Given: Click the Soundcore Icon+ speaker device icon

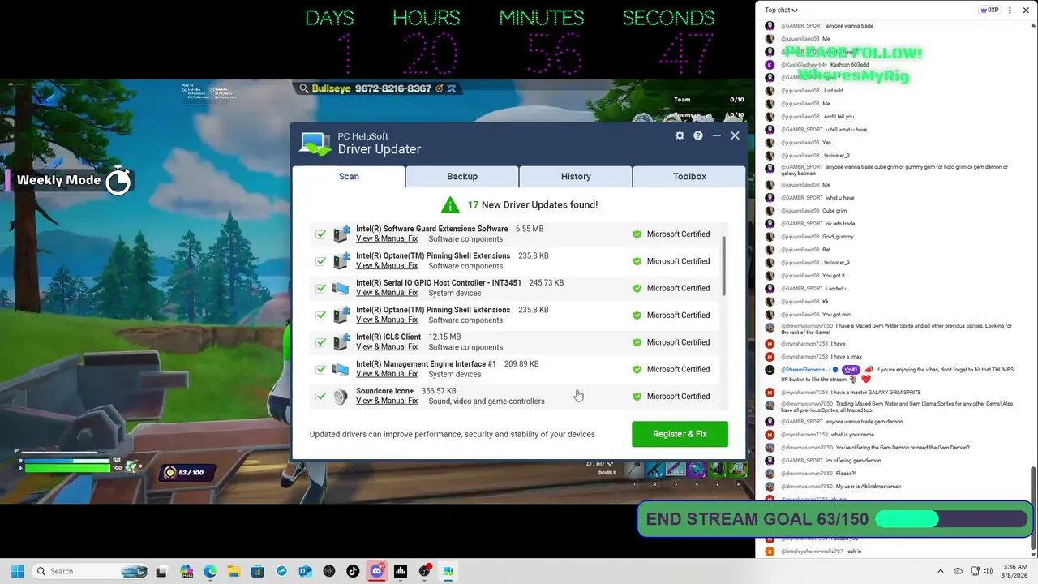Looking at the screenshot, I should (x=341, y=396).
